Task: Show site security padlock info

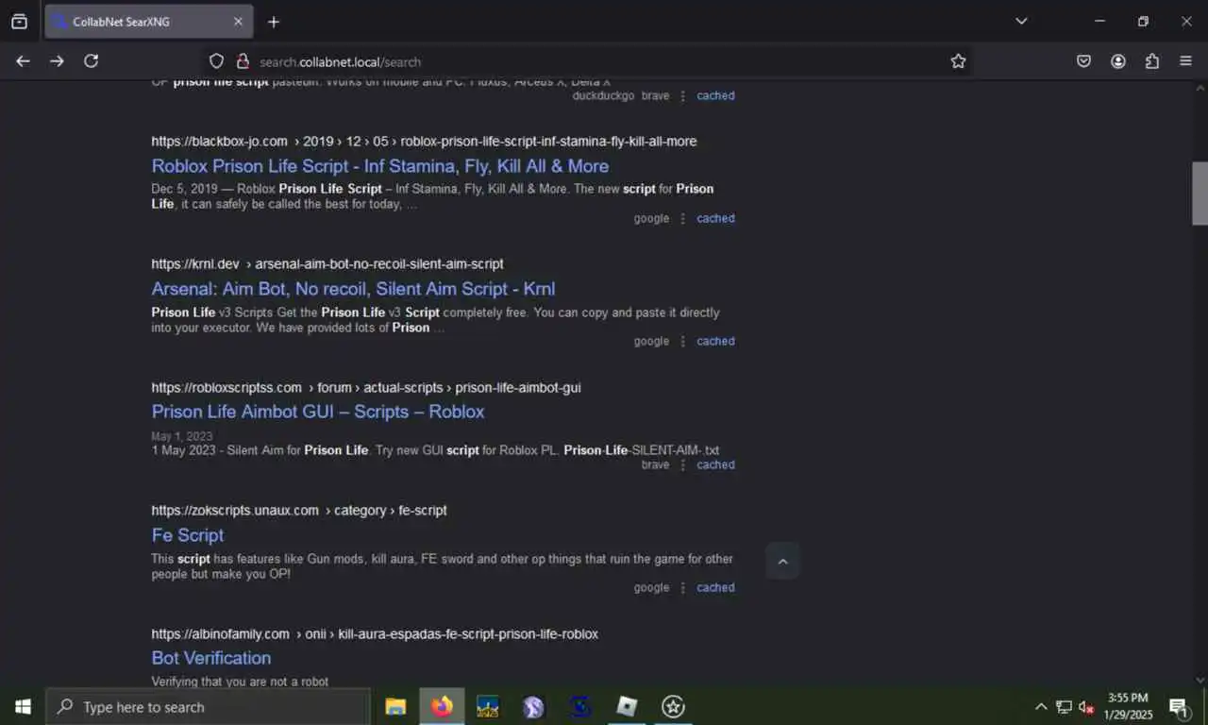Action: coord(243,61)
